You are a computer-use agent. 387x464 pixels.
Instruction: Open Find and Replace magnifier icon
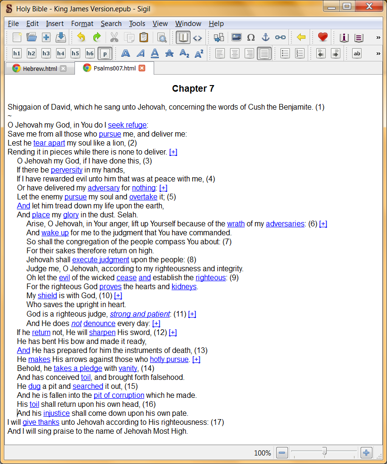coord(162,37)
